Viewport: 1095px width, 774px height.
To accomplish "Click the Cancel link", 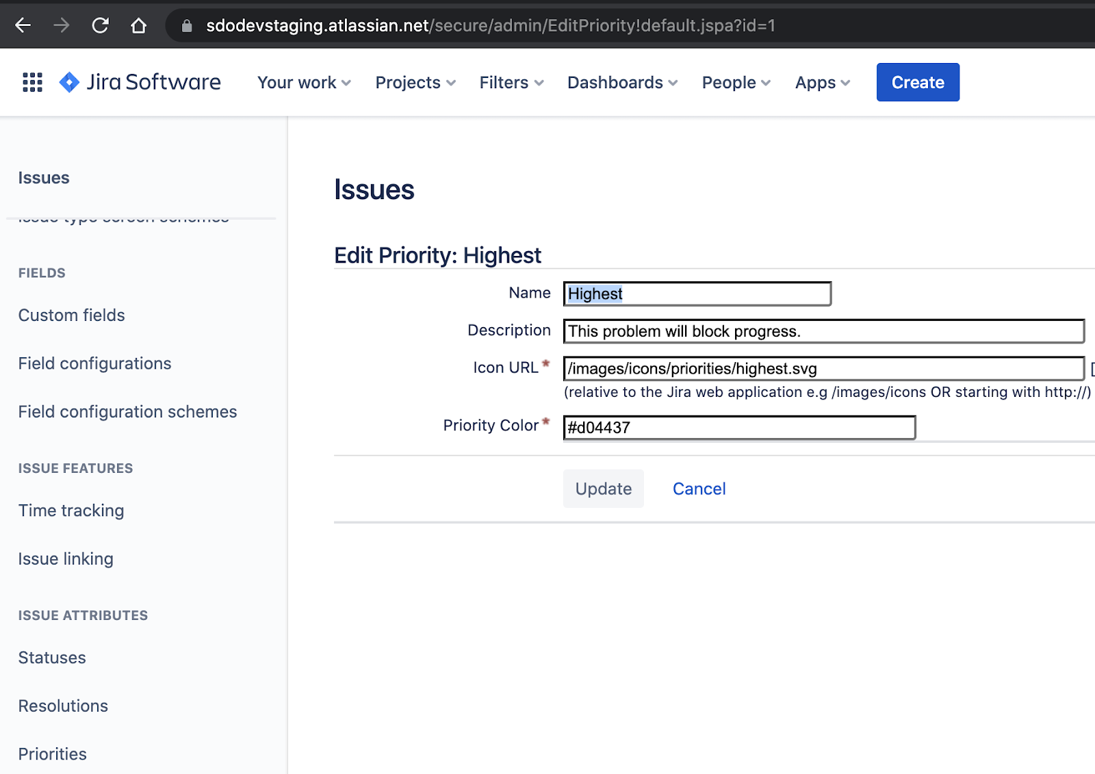I will [x=699, y=489].
